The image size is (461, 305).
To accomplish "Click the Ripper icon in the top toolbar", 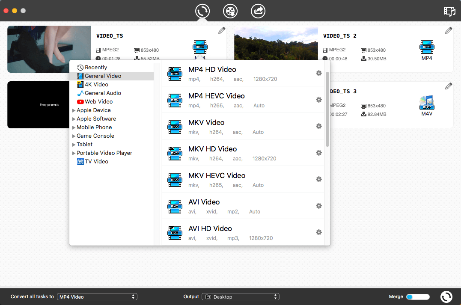I will [230, 11].
